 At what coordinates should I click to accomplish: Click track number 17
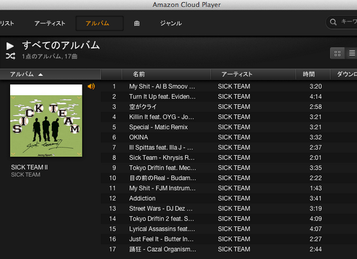112,249
